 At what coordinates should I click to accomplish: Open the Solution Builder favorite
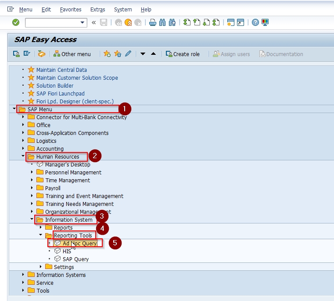click(55, 86)
